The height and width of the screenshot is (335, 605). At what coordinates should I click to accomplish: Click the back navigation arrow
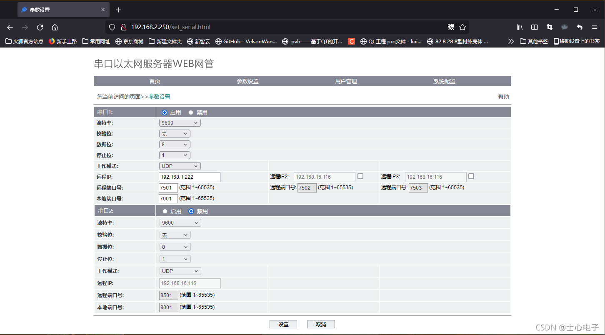click(x=10, y=27)
